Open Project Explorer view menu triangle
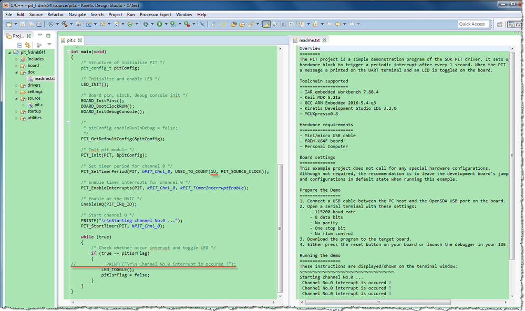 point(49,45)
